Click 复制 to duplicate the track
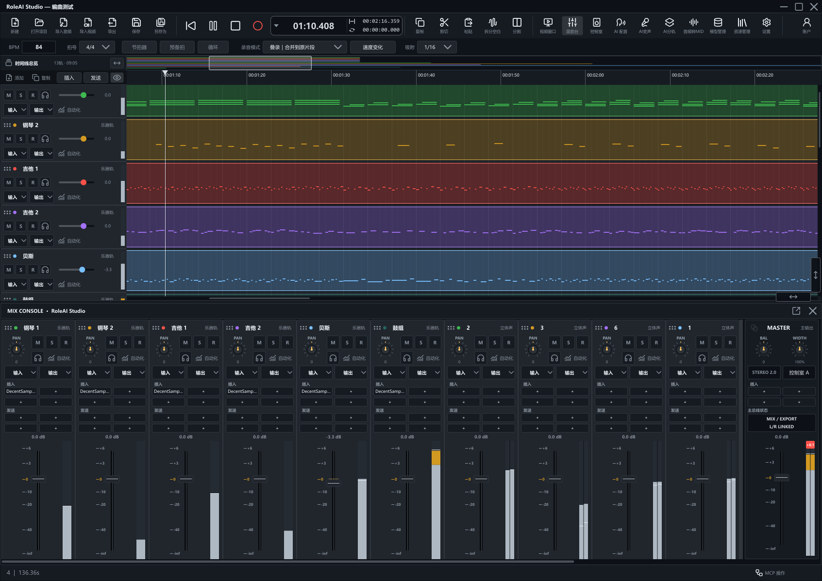Image resolution: width=822 pixels, height=581 pixels. click(41, 78)
